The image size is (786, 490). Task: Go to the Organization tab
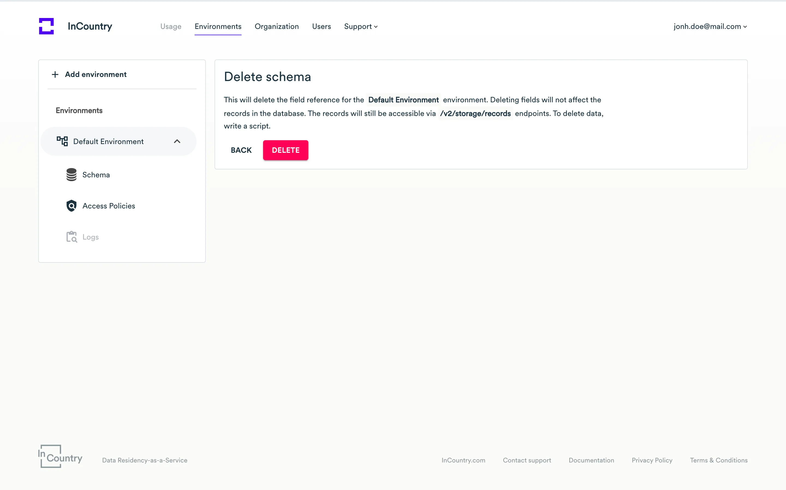click(276, 26)
